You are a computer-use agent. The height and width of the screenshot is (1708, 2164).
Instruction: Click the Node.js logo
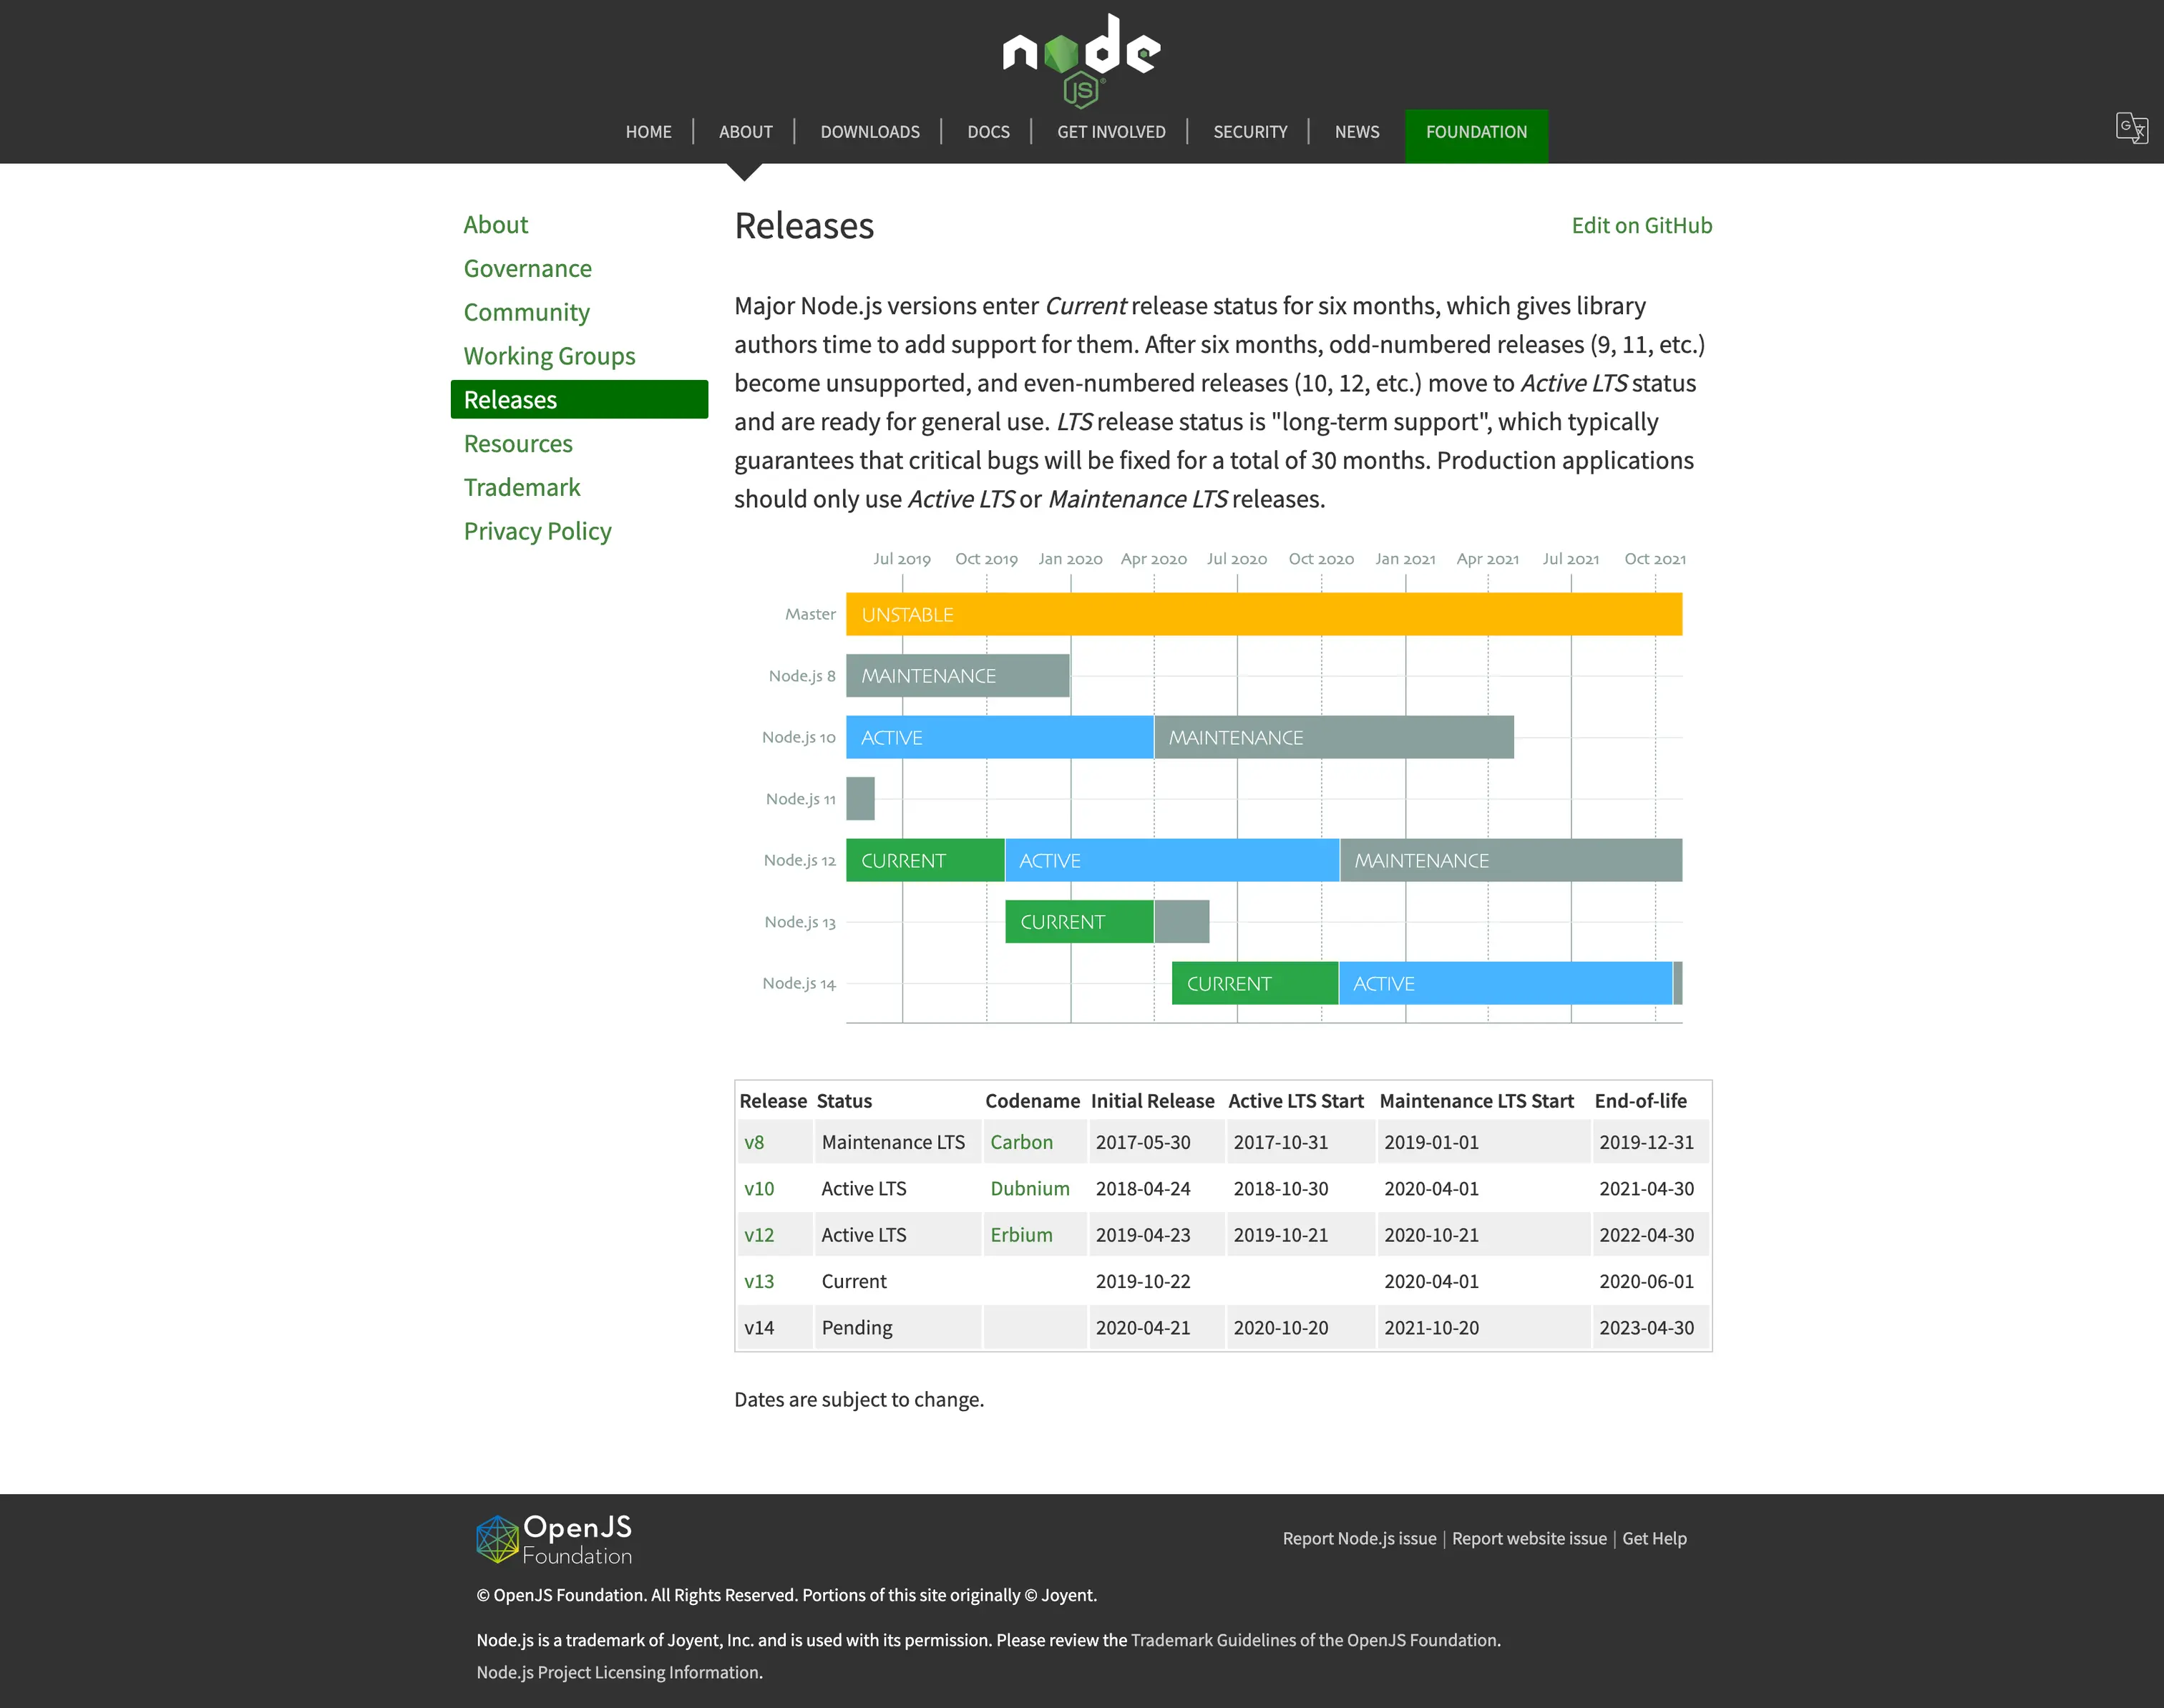pos(1081,58)
